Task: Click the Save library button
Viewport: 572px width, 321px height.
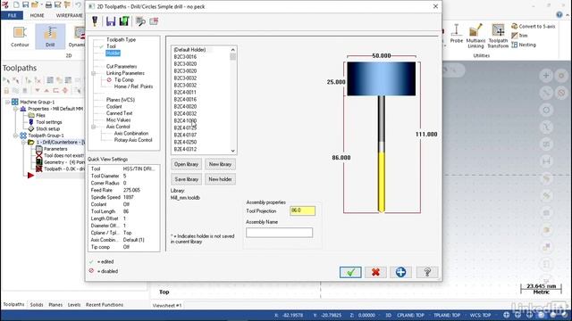Action: pos(186,179)
